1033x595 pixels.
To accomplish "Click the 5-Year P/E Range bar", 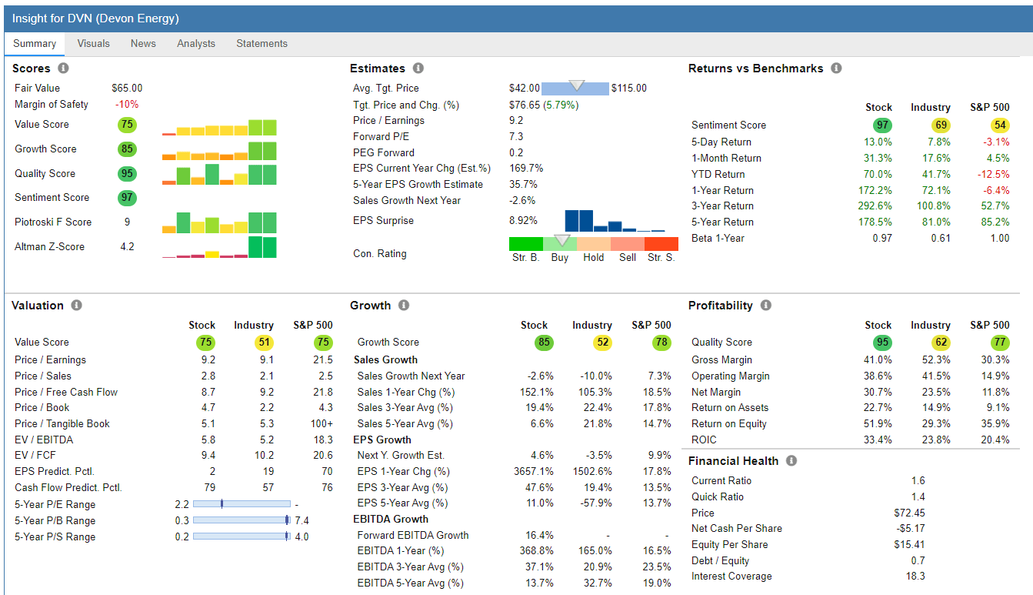I will click(x=241, y=504).
